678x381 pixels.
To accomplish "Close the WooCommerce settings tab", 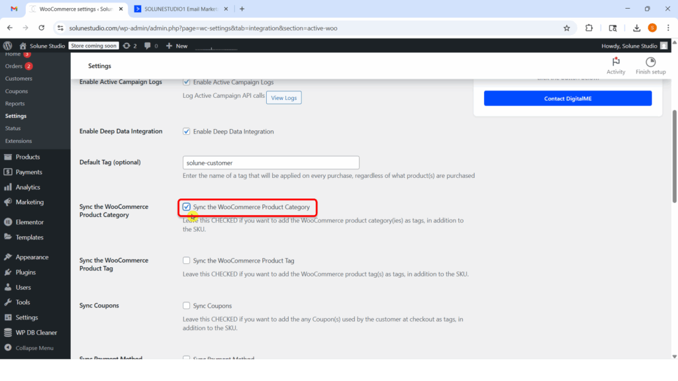I will [x=121, y=9].
